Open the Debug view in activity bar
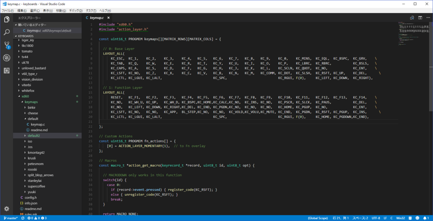 [x=7, y=57]
